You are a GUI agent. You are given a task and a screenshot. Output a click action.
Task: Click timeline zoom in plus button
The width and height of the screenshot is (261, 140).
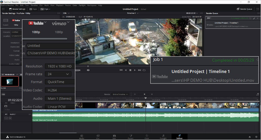click(152, 94)
